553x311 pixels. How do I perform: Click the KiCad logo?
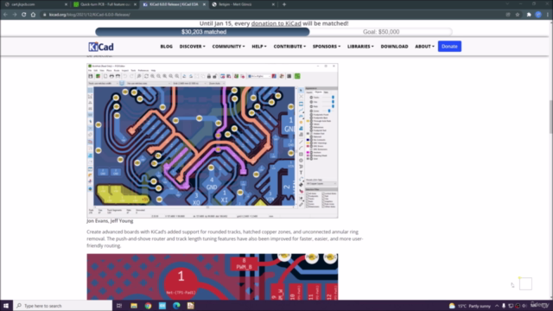pos(101,47)
